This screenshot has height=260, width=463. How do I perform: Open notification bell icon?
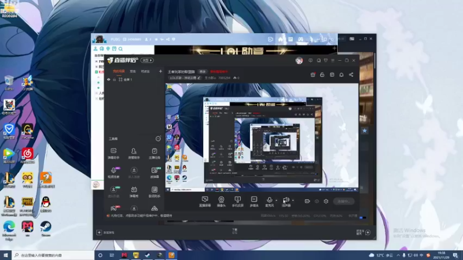[x=341, y=75]
